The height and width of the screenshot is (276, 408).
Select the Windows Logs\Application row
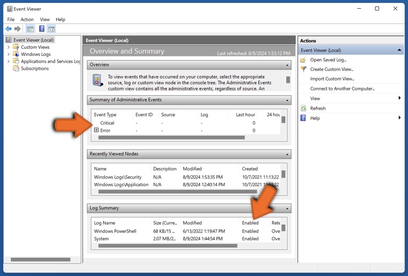click(x=185, y=185)
